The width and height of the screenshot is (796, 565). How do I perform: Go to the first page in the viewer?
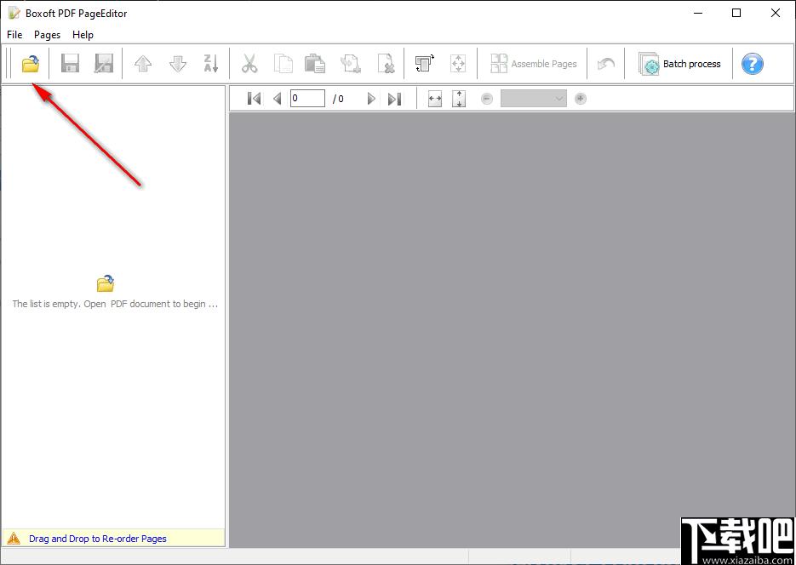(x=254, y=99)
